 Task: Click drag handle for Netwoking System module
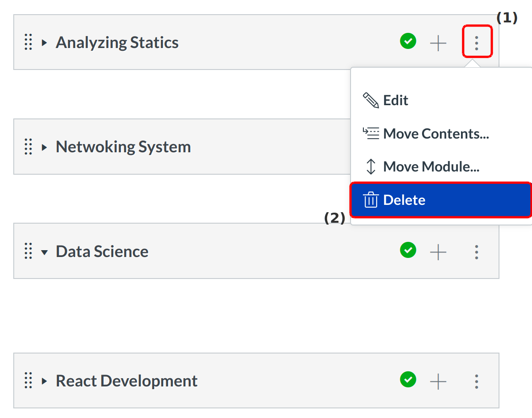click(x=28, y=147)
